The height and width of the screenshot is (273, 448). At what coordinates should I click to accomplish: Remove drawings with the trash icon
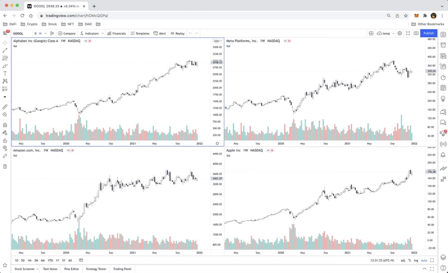(x=5, y=166)
